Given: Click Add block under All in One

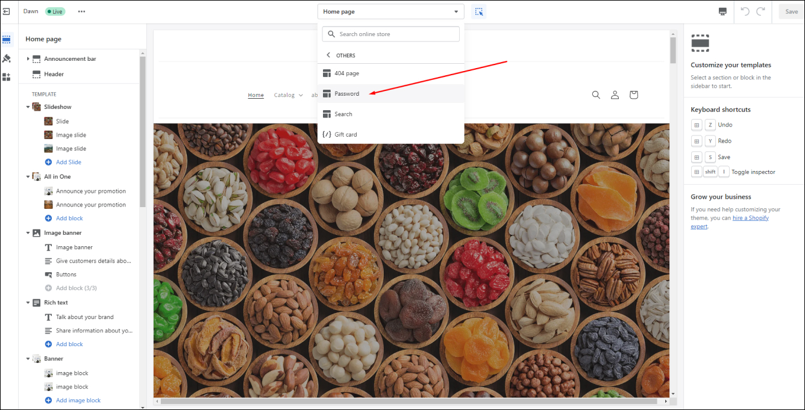Looking at the screenshot, I should (x=69, y=219).
